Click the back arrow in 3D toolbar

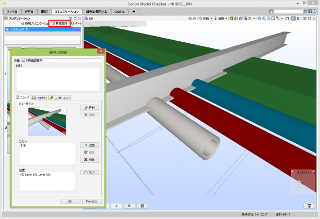(x=190, y=19)
